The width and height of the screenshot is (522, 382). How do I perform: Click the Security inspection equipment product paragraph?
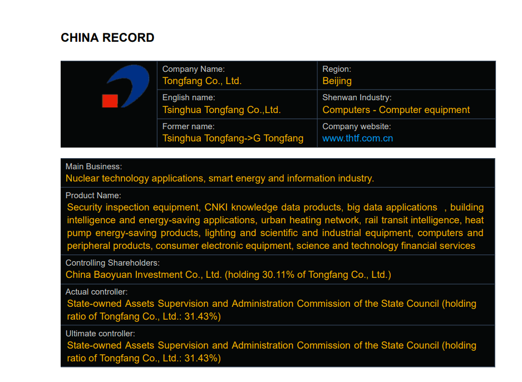[275, 227]
